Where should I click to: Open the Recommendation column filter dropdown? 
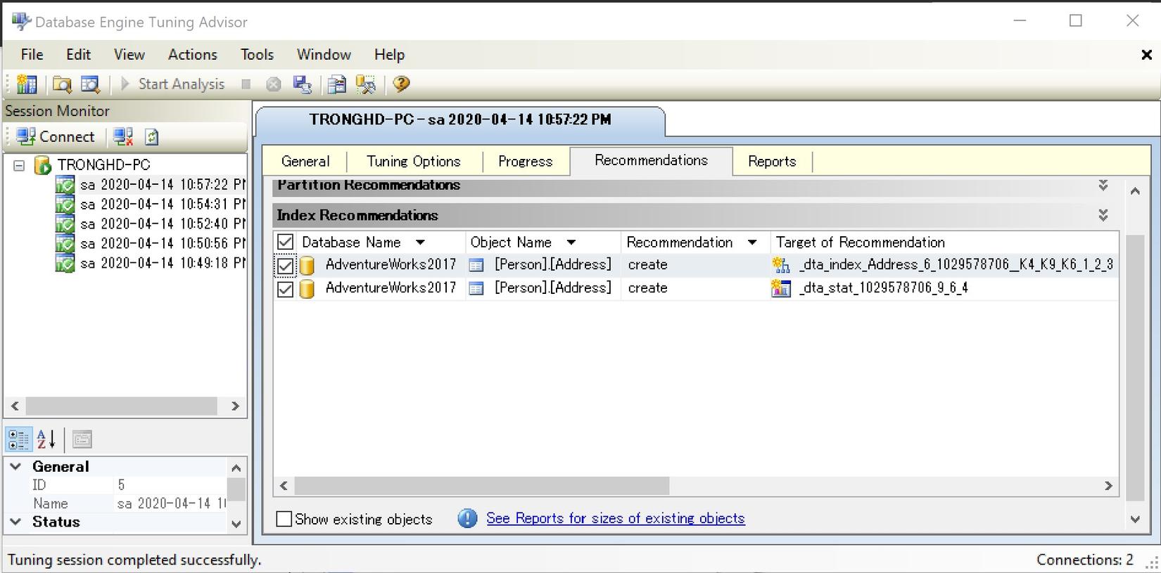pos(752,243)
